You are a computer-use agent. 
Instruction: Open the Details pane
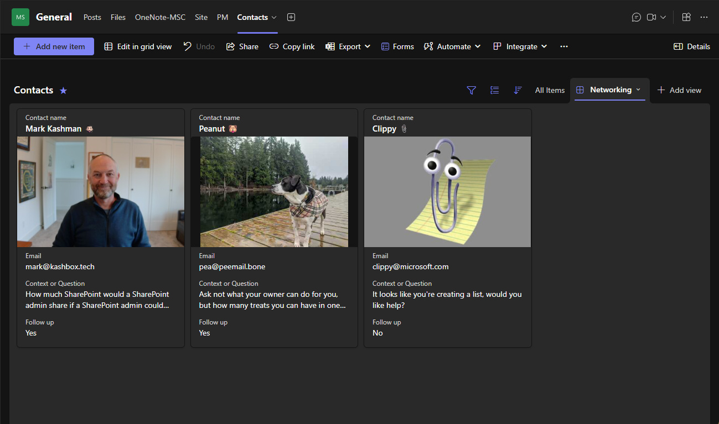[691, 46]
